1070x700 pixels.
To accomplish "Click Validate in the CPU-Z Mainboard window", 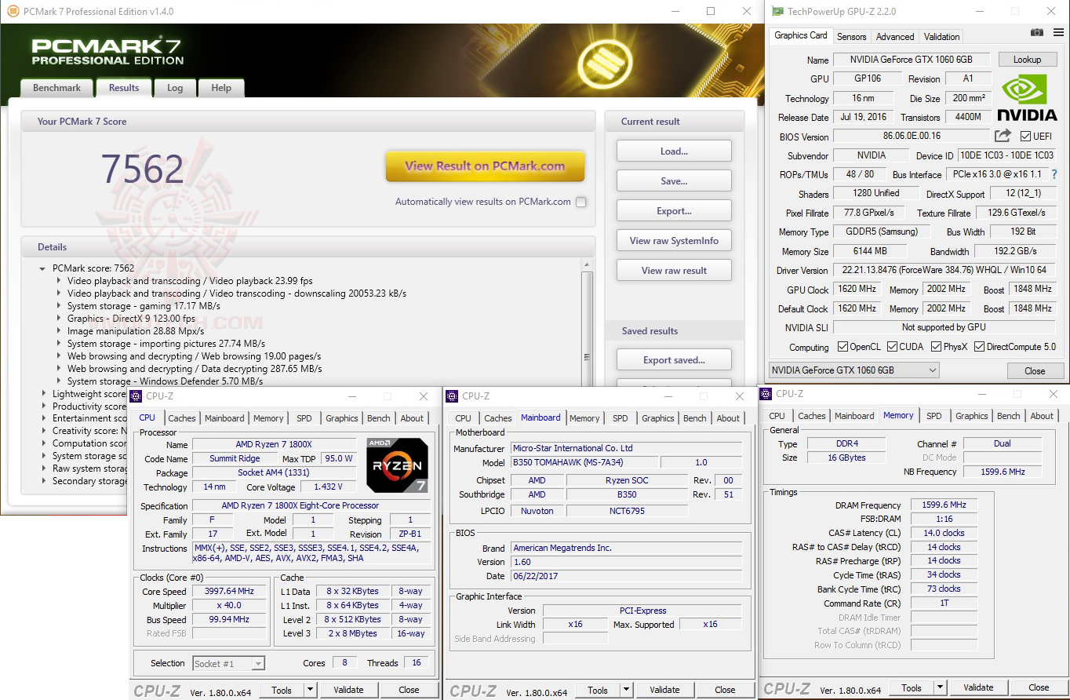I will 664,691.
